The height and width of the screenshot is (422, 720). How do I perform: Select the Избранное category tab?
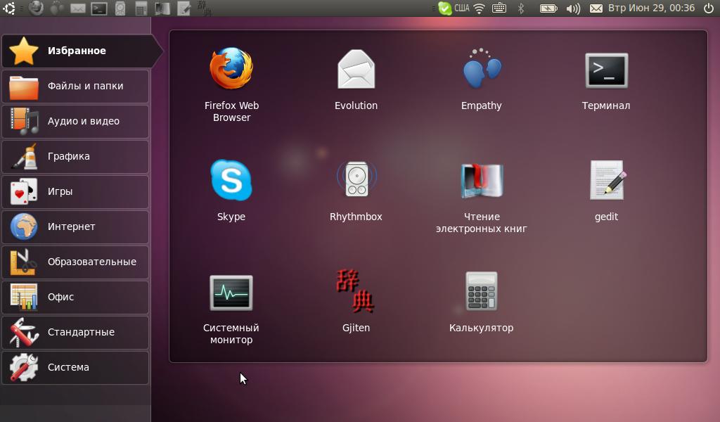[76, 51]
